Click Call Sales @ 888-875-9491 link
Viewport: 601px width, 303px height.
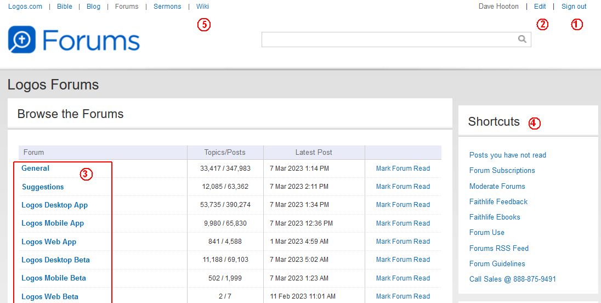click(513, 279)
